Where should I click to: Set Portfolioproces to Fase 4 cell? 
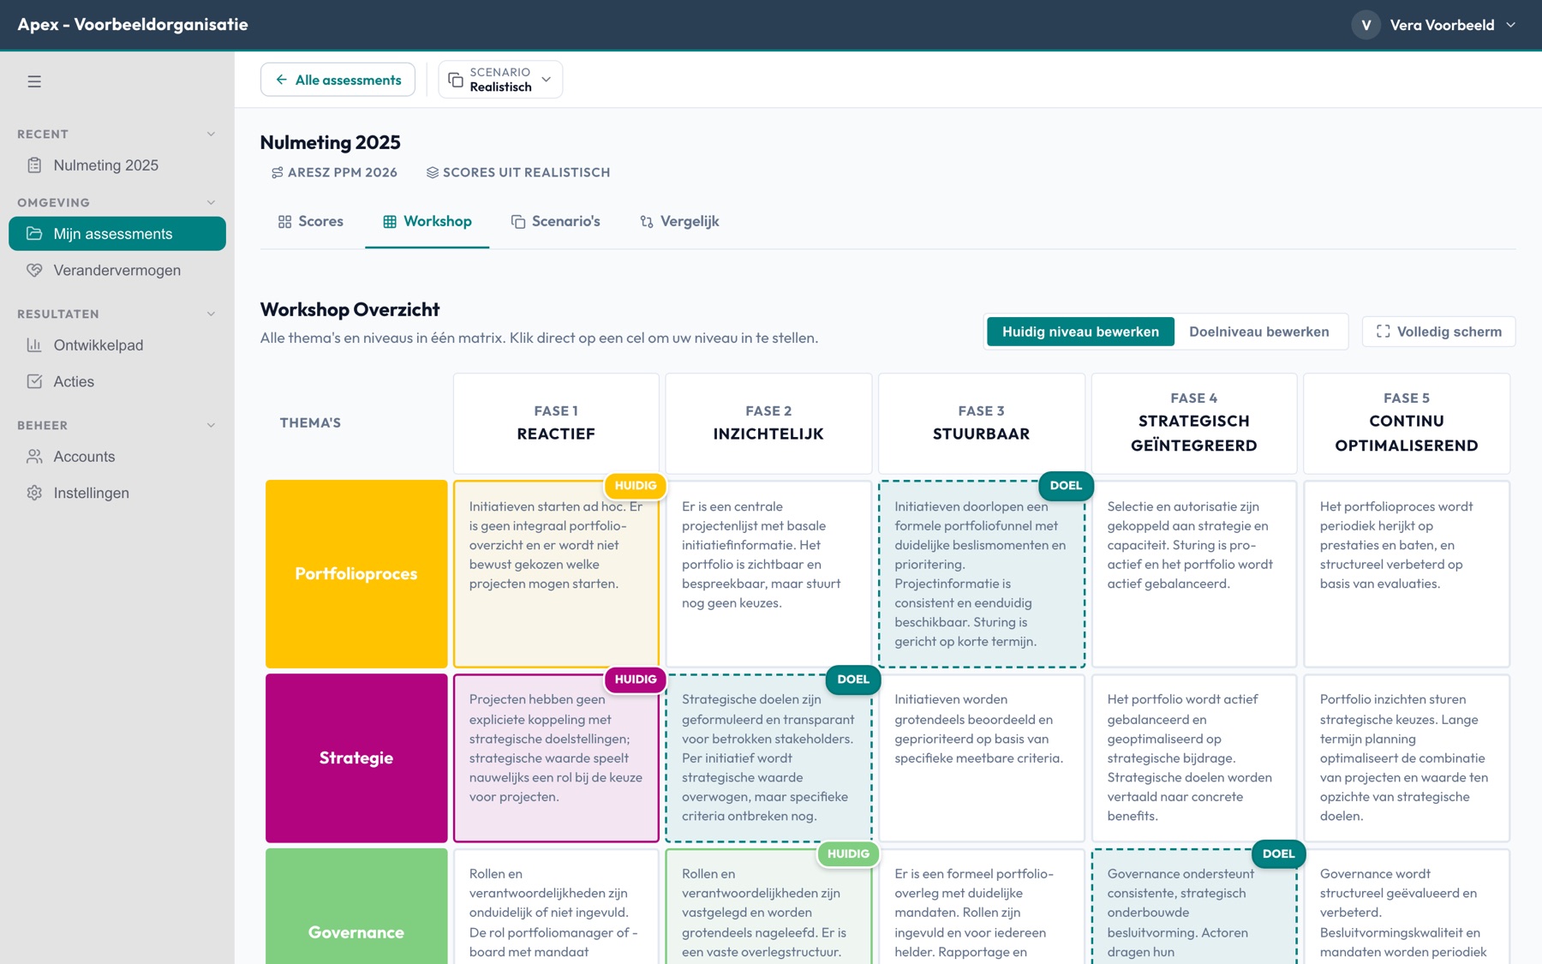tap(1193, 574)
